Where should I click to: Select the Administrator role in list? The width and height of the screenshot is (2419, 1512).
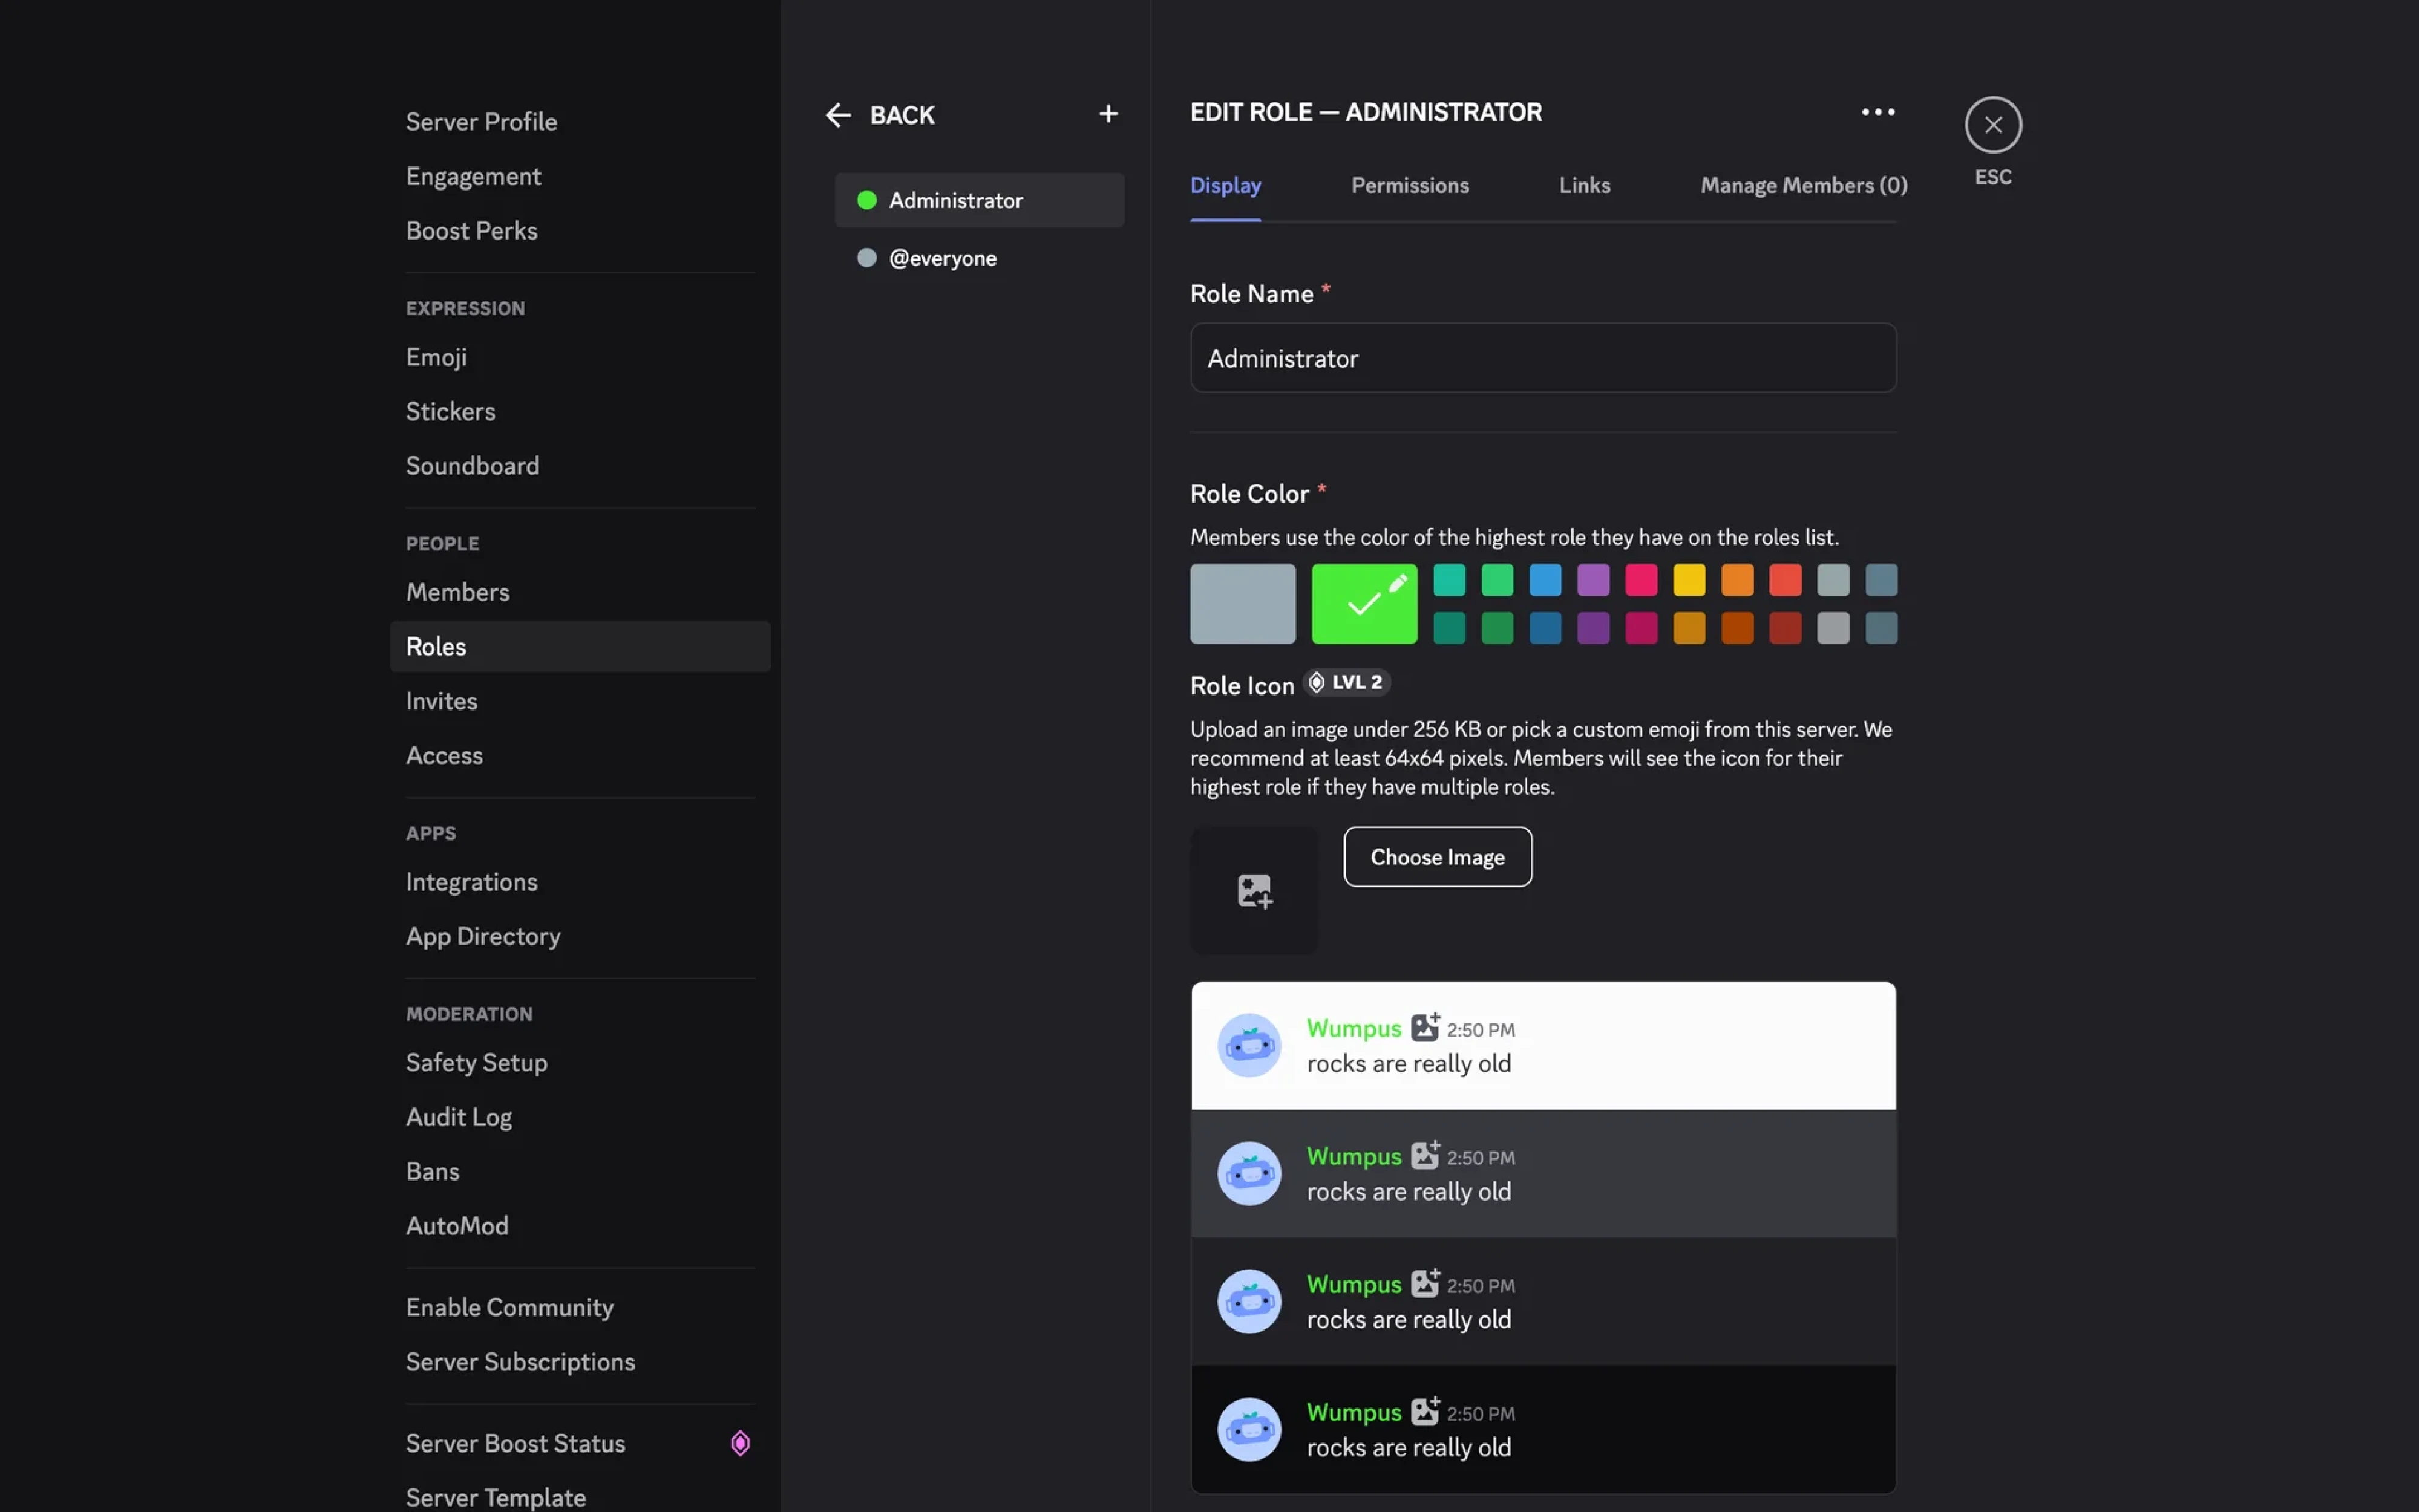[980, 200]
